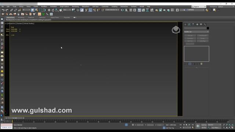
Task: Click the object name input field
Action: [x=195, y=28]
